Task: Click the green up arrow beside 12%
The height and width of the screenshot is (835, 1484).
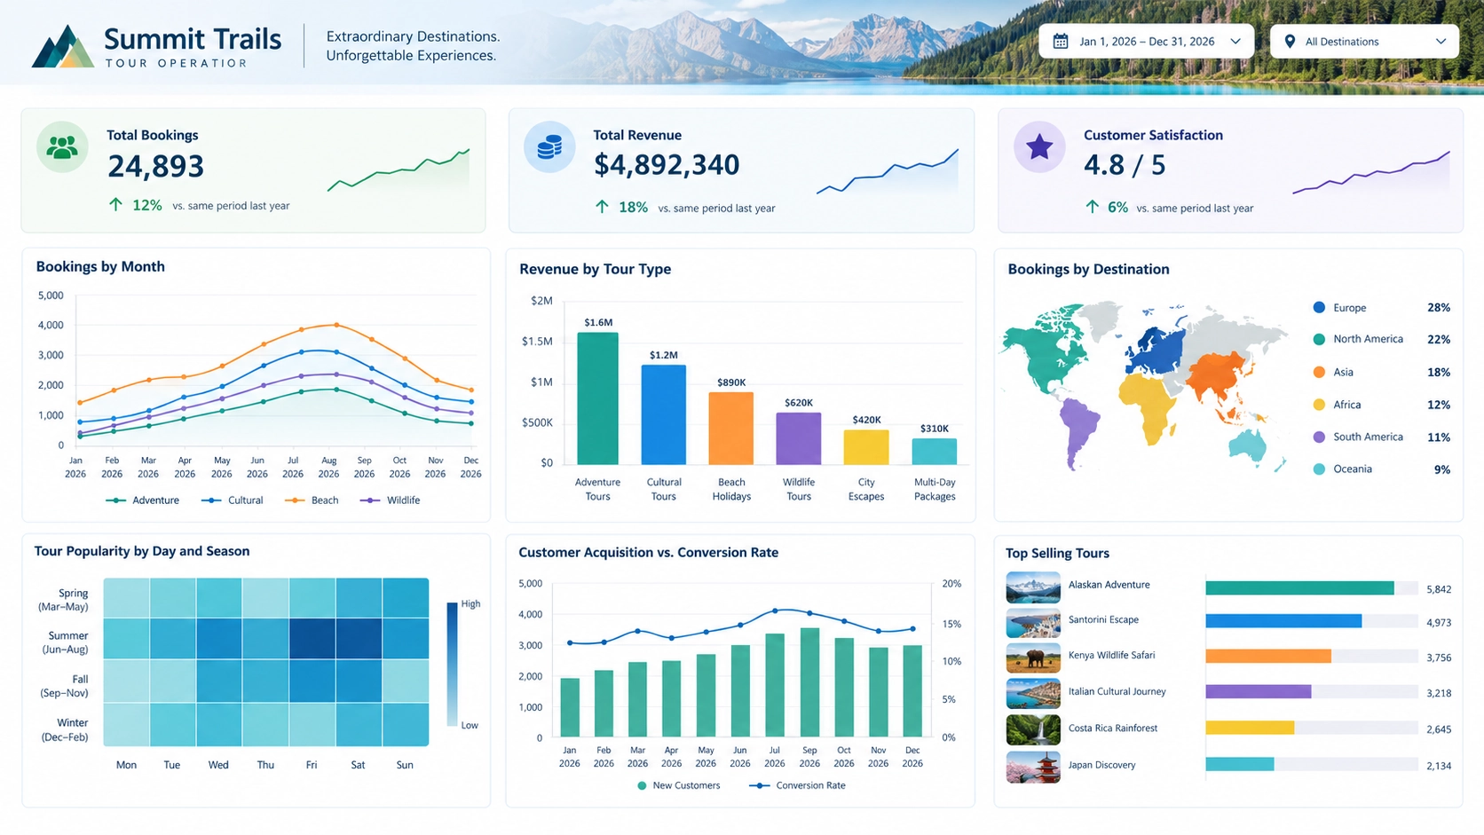Action: click(x=115, y=205)
